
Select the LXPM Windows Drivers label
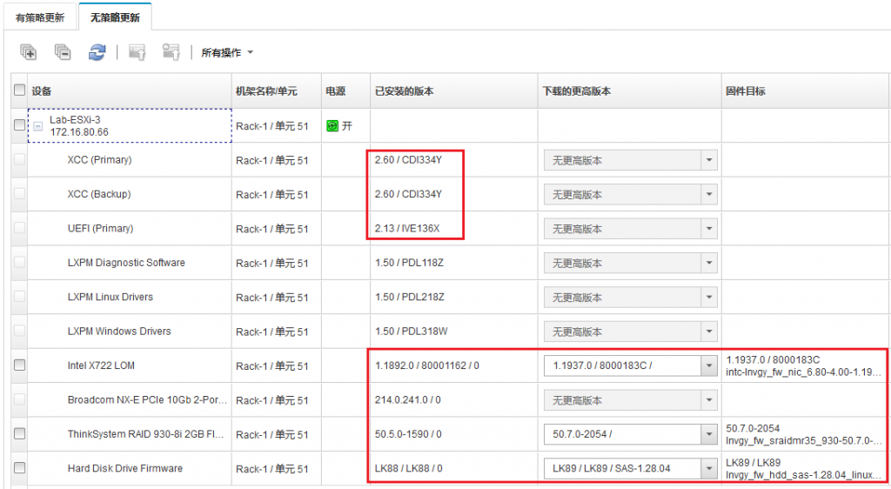click(119, 332)
